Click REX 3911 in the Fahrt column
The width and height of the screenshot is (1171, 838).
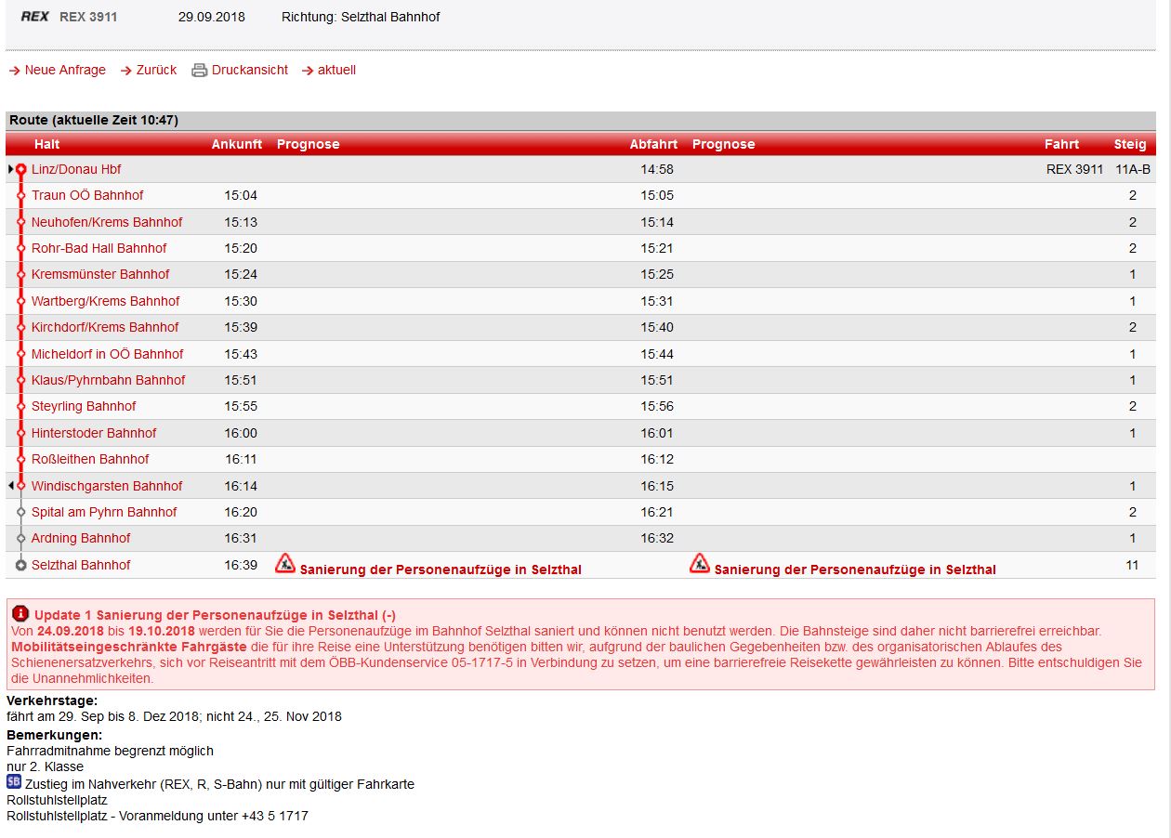1075,169
